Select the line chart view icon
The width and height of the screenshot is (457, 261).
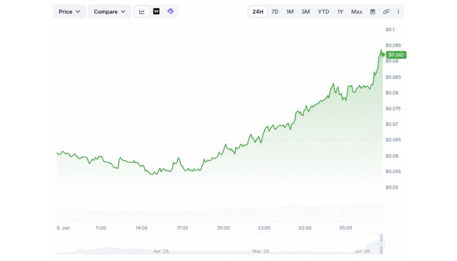[x=142, y=12]
